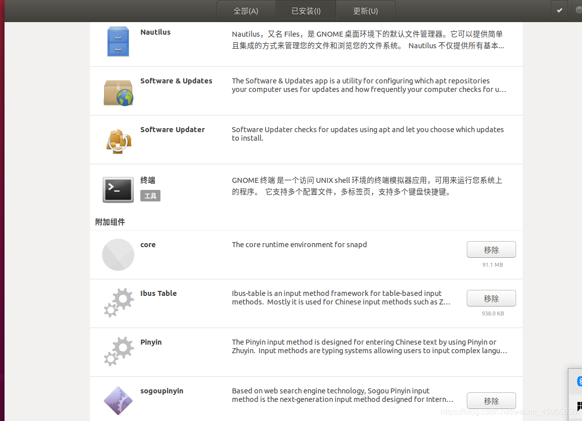Click the 91.1 MB size label
Screen dimensions: 582x421
(x=492, y=265)
